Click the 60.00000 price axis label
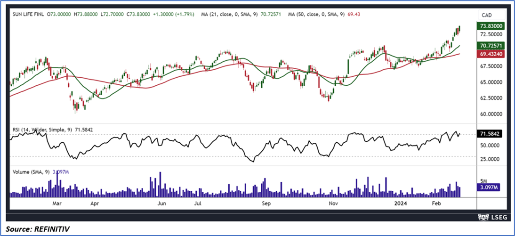The image size is (515, 236). tap(491, 114)
